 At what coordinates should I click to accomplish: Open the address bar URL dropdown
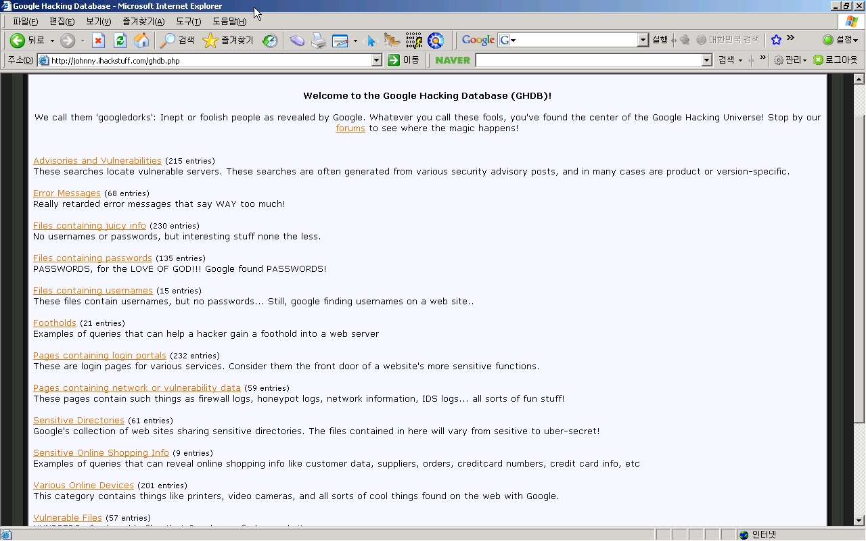tap(377, 60)
